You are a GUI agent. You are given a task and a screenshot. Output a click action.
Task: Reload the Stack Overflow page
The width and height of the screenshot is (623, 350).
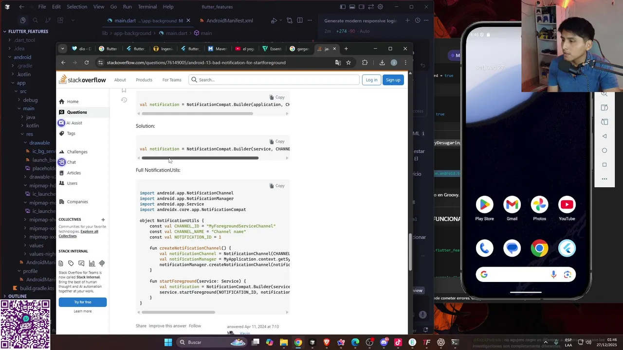[x=87, y=62]
